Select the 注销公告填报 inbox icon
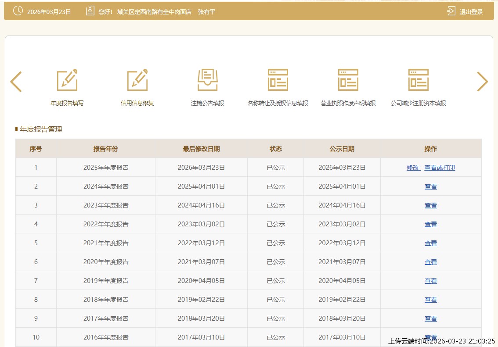This screenshot has width=498, height=347. click(207, 80)
